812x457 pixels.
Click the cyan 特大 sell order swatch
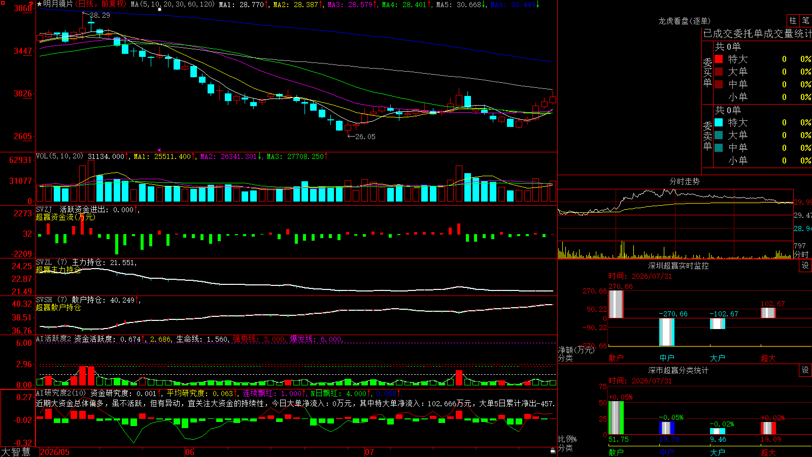click(x=719, y=122)
